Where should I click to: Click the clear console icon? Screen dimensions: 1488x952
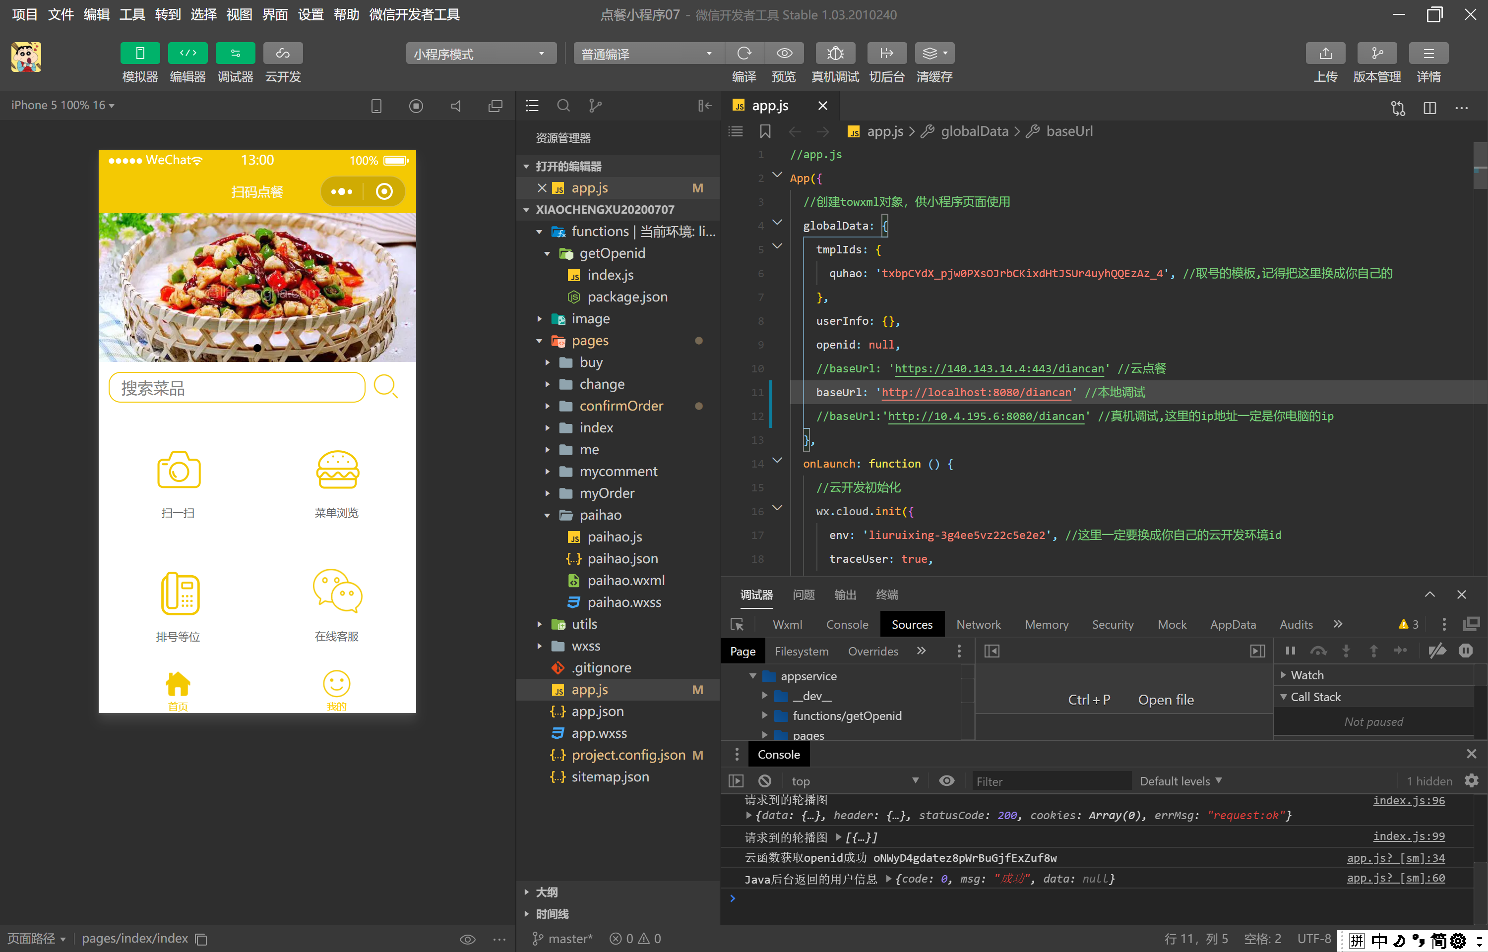tap(765, 781)
